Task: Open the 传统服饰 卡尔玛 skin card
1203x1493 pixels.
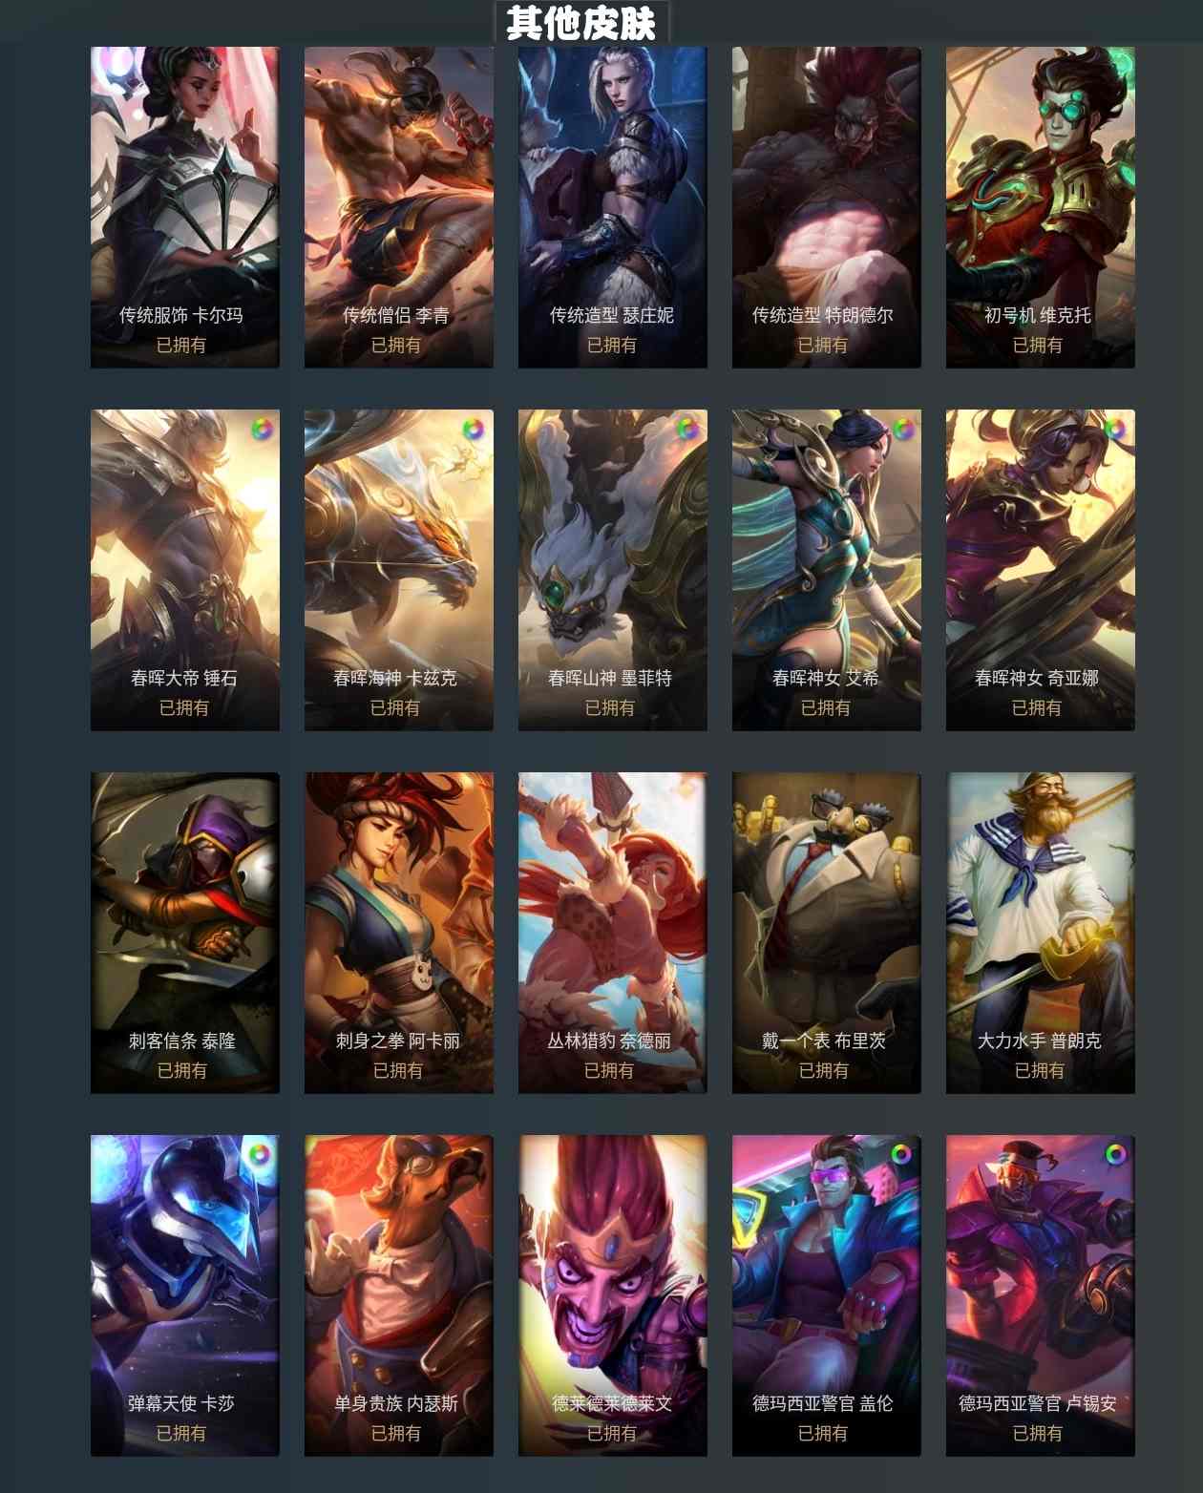Action: (x=185, y=207)
